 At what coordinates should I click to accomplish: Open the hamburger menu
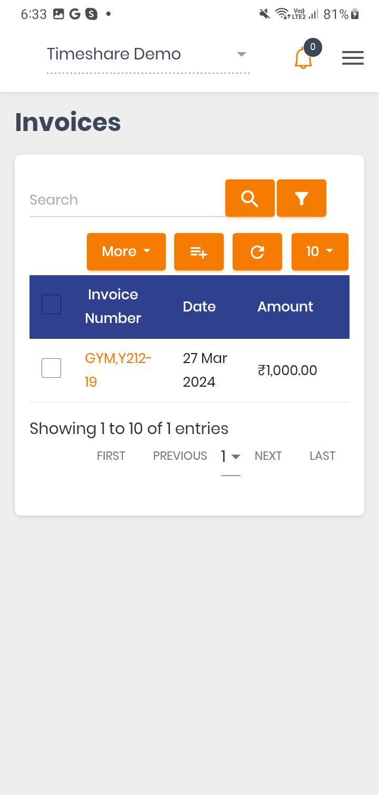click(x=353, y=58)
